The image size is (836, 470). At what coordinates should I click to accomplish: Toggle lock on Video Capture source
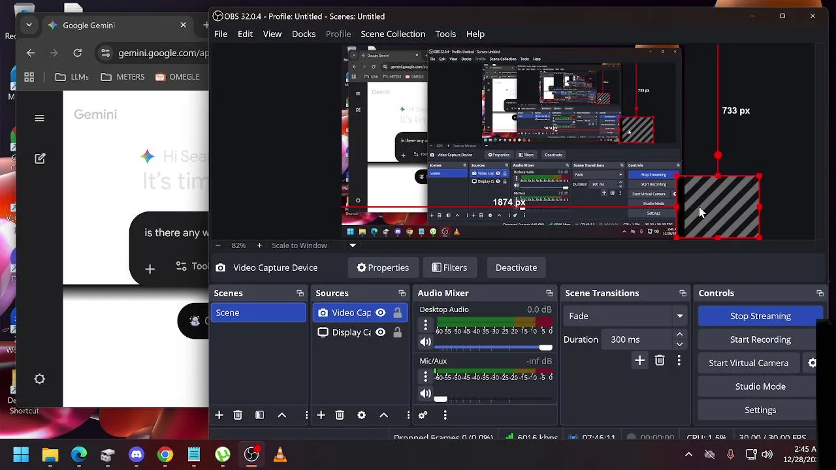397,313
